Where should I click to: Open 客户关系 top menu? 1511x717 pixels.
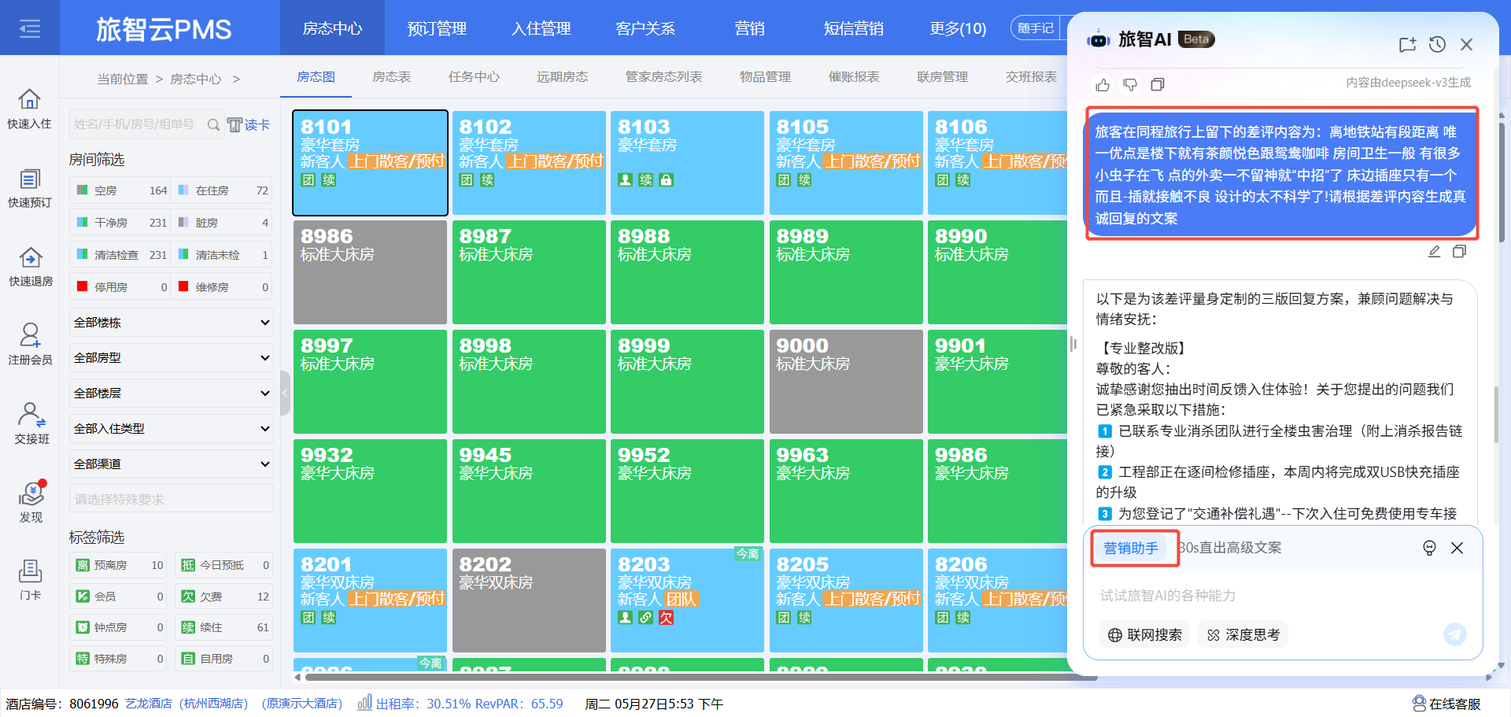coord(645,28)
